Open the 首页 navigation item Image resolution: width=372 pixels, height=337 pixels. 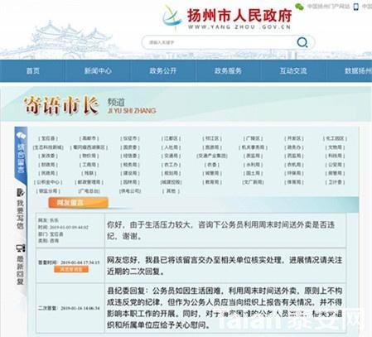tap(33, 71)
